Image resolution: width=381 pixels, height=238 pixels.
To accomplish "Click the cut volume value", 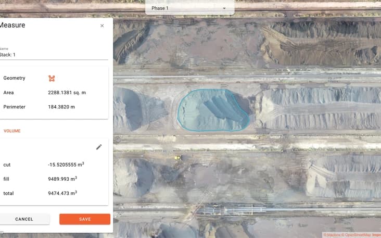I will click(x=66, y=165).
